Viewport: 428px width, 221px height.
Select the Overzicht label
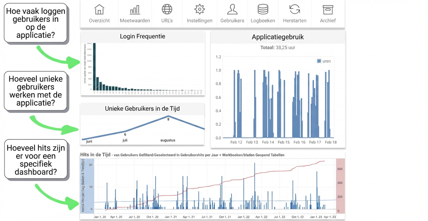coord(99,21)
